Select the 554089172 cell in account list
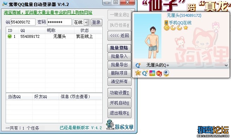Viewport: 231px width, 139px height. pyautogui.click(x=30, y=36)
